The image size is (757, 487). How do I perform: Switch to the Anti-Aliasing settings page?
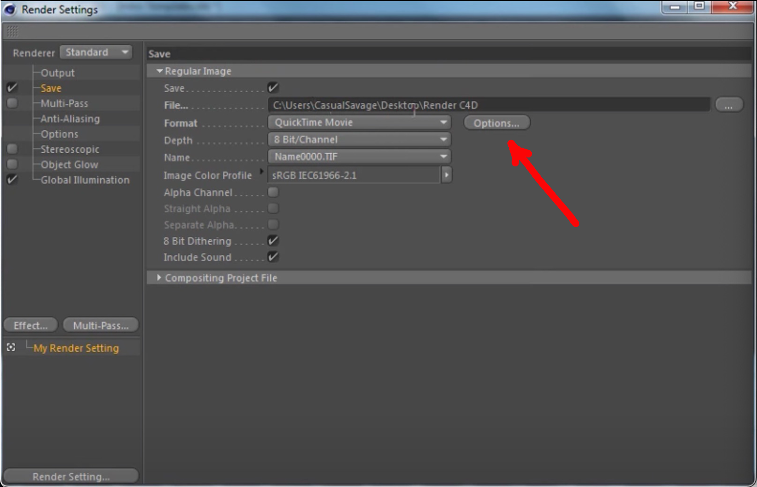coord(70,118)
